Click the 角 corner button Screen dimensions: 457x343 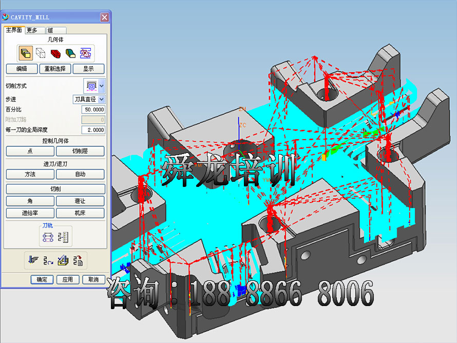click(x=30, y=201)
